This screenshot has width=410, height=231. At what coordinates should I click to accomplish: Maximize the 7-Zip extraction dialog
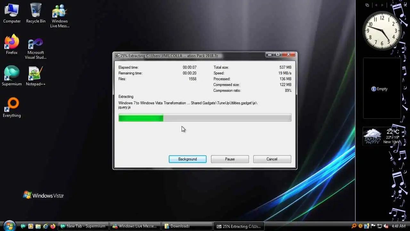point(278,55)
